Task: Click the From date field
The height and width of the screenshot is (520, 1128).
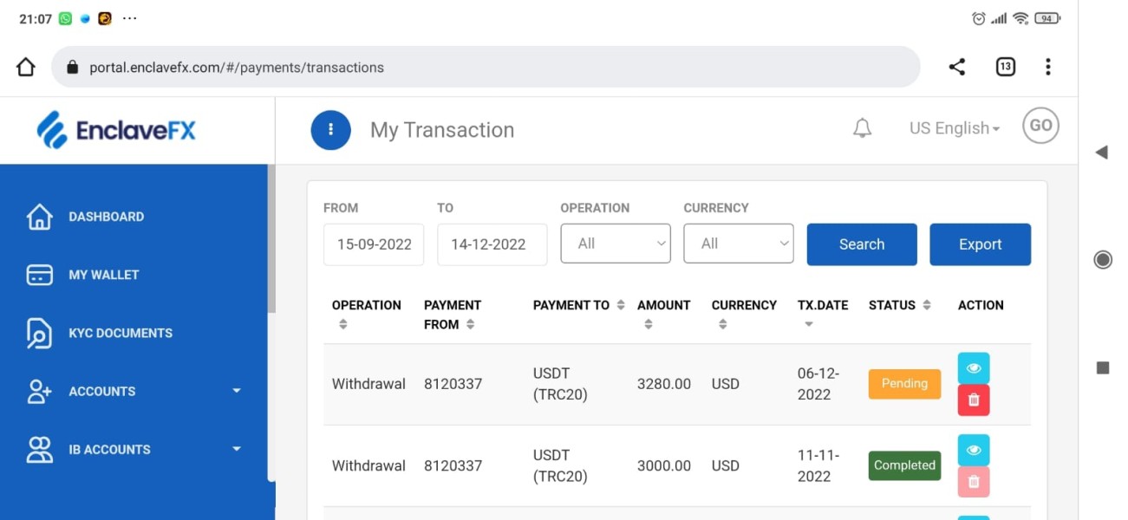Action: [374, 244]
